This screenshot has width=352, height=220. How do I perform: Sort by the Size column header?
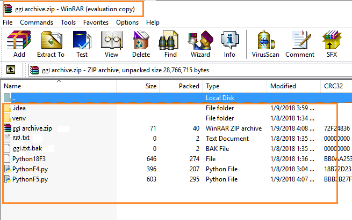coord(151,86)
